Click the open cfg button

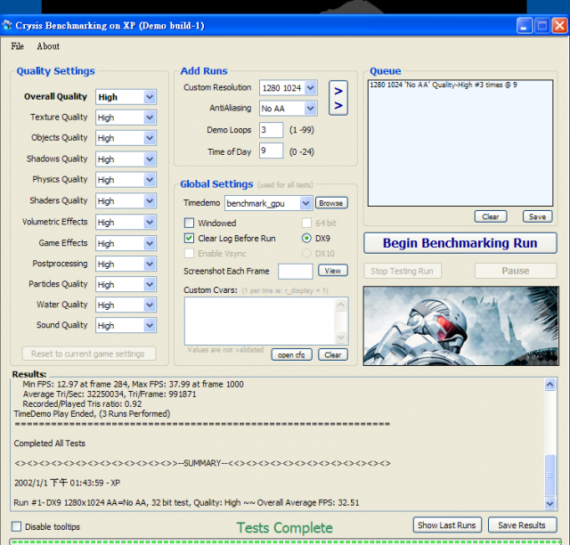point(291,354)
